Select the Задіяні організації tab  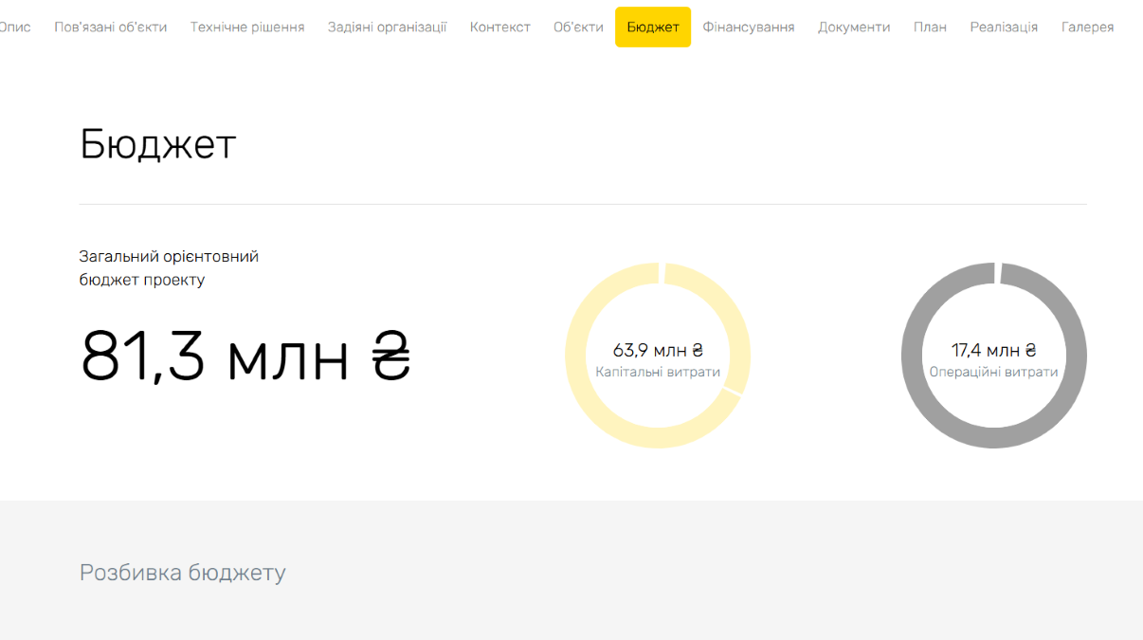click(x=387, y=27)
